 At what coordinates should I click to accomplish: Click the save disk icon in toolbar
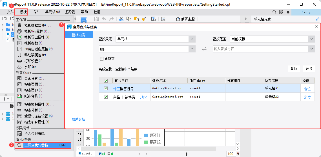click(96, 19)
